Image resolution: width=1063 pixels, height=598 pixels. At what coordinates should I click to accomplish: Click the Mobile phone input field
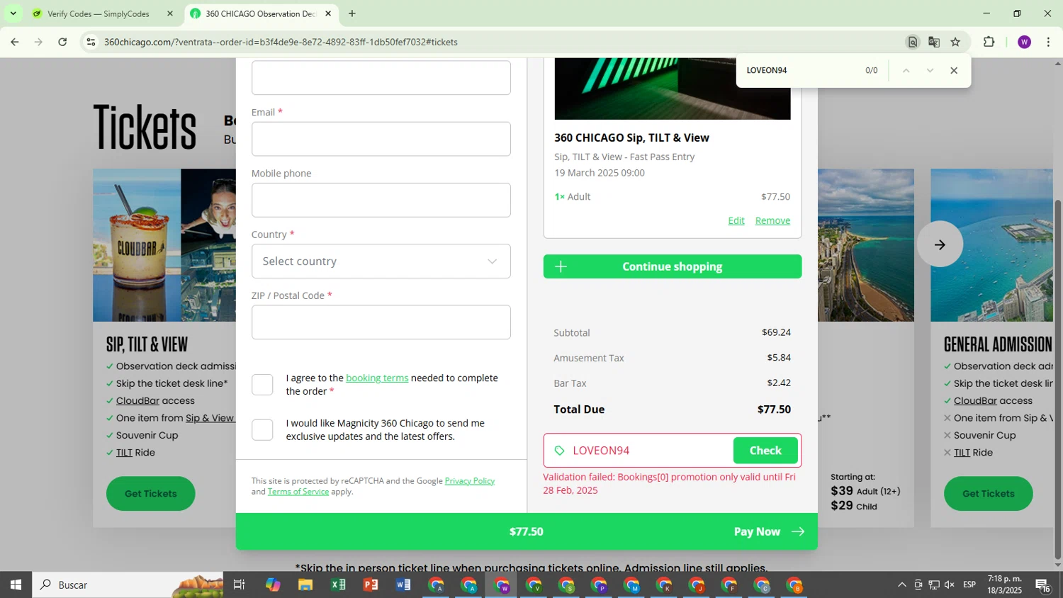click(381, 200)
